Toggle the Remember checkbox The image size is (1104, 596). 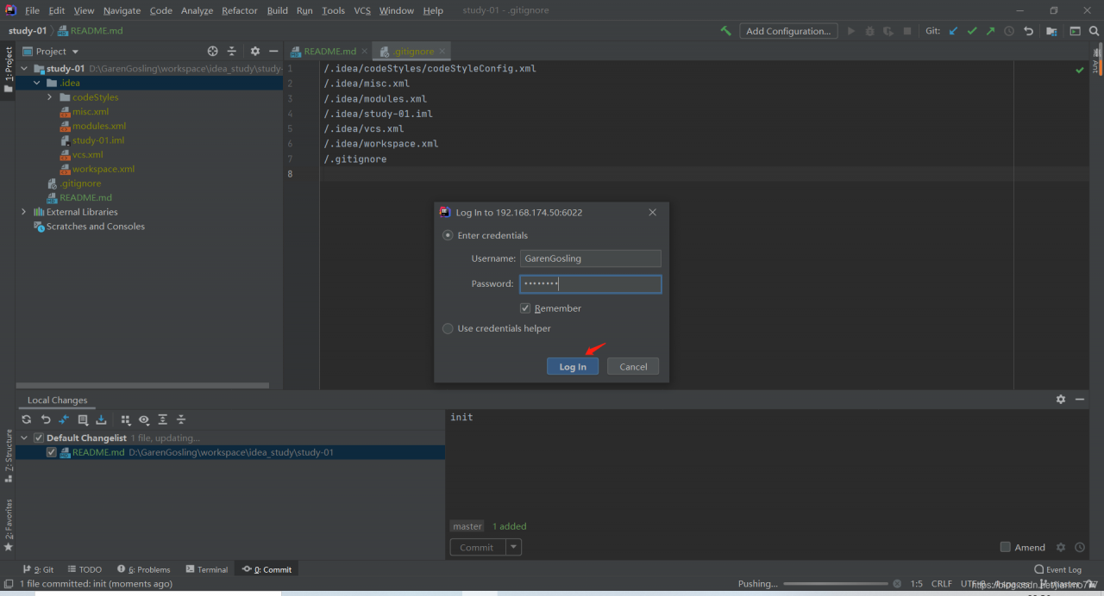(x=525, y=308)
